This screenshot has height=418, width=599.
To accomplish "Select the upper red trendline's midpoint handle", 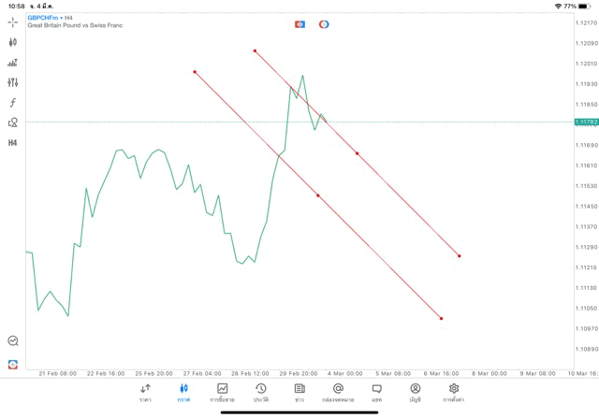I will tap(357, 153).
